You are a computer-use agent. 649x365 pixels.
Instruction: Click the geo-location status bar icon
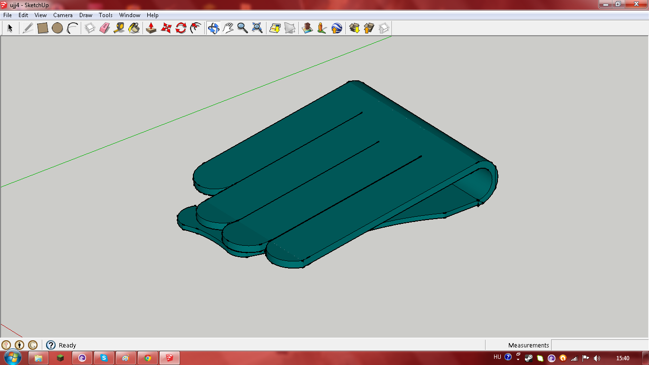(6, 345)
